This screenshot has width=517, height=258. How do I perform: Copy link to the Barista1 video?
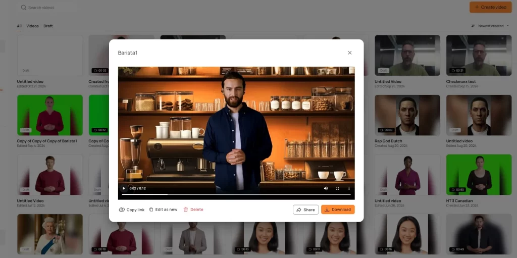click(x=132, y=210)
